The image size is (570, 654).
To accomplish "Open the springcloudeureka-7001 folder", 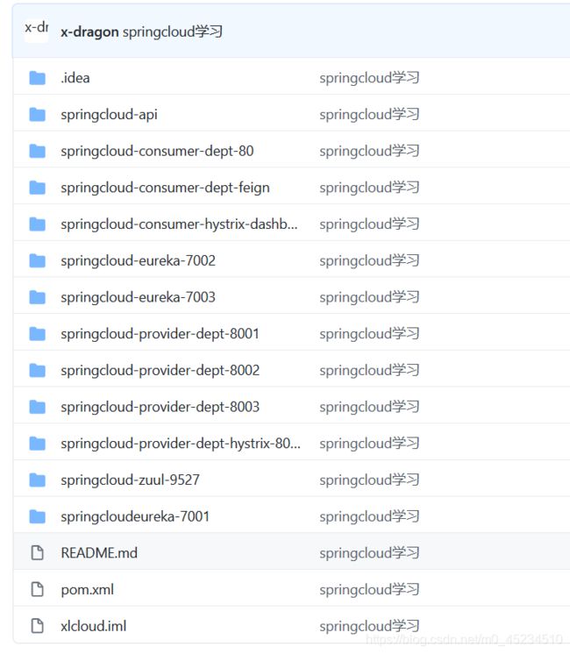I will coord(135,516).
